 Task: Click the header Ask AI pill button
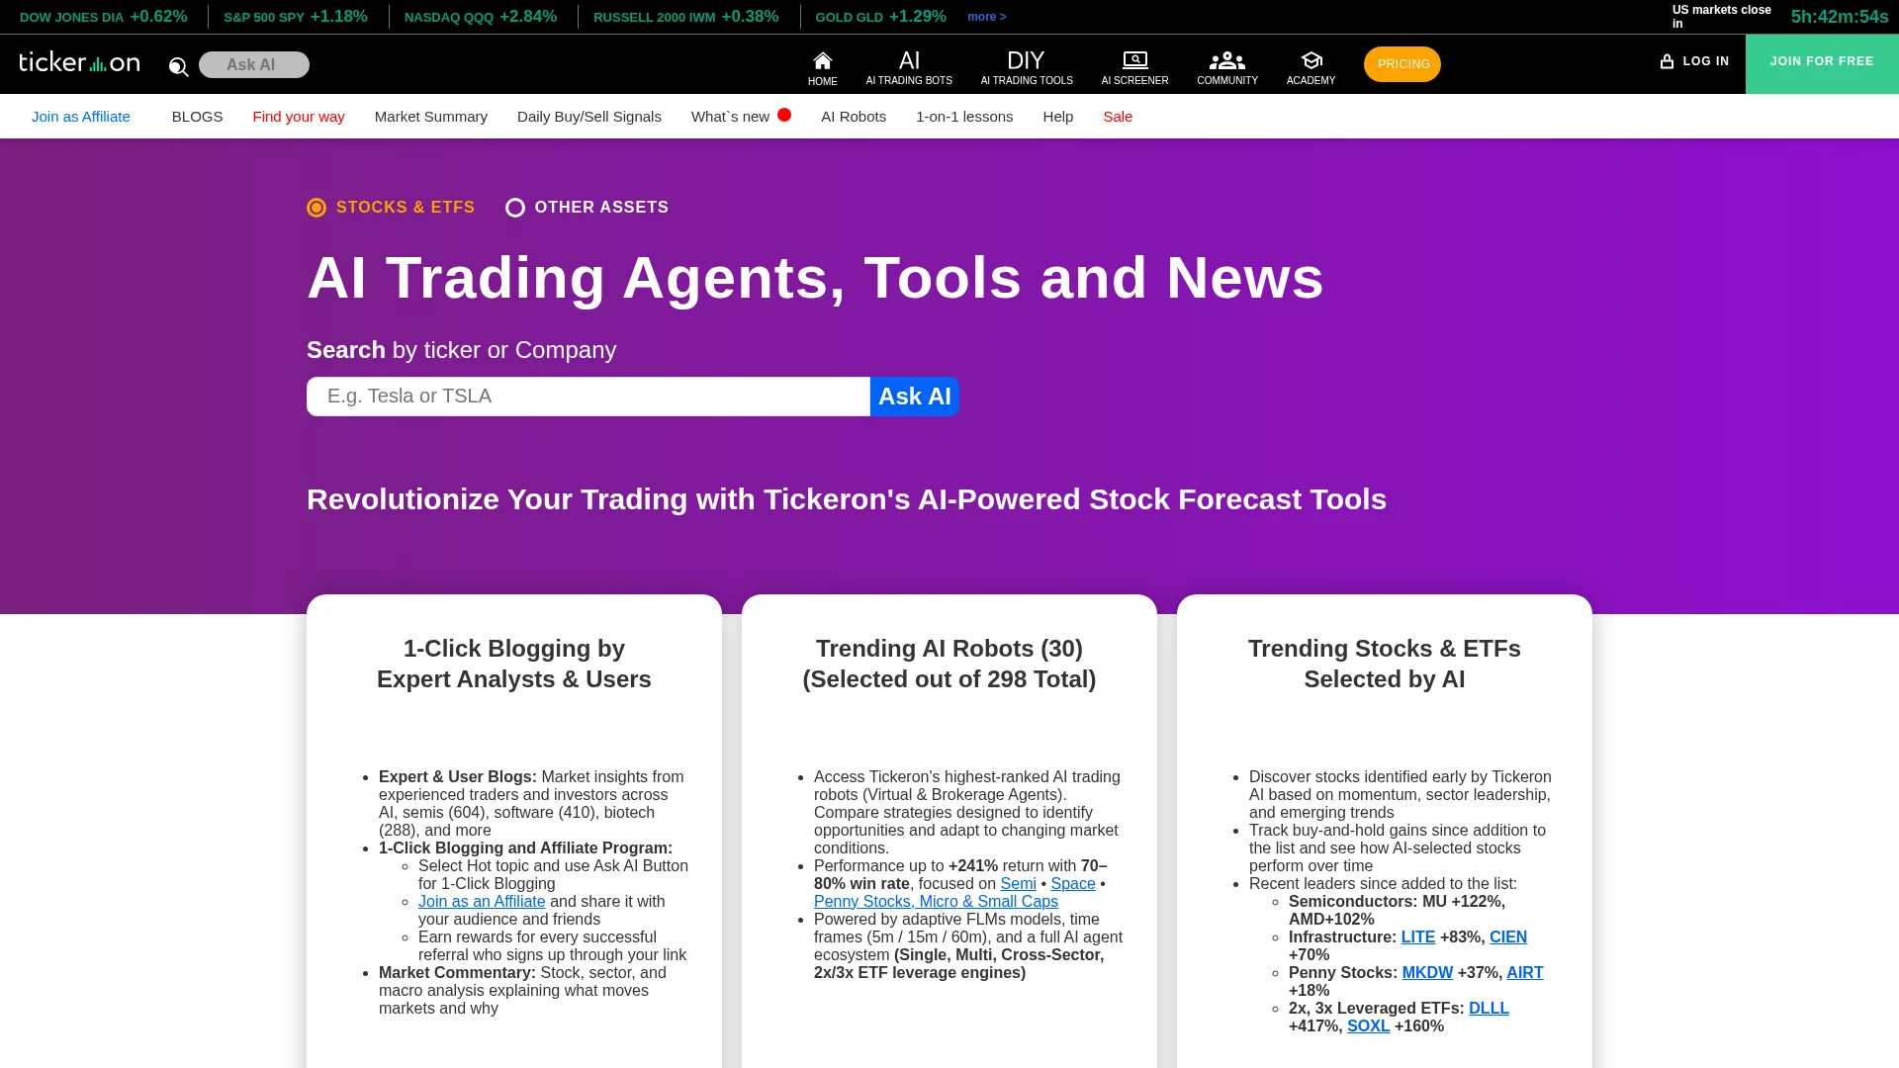coord(254,64)
